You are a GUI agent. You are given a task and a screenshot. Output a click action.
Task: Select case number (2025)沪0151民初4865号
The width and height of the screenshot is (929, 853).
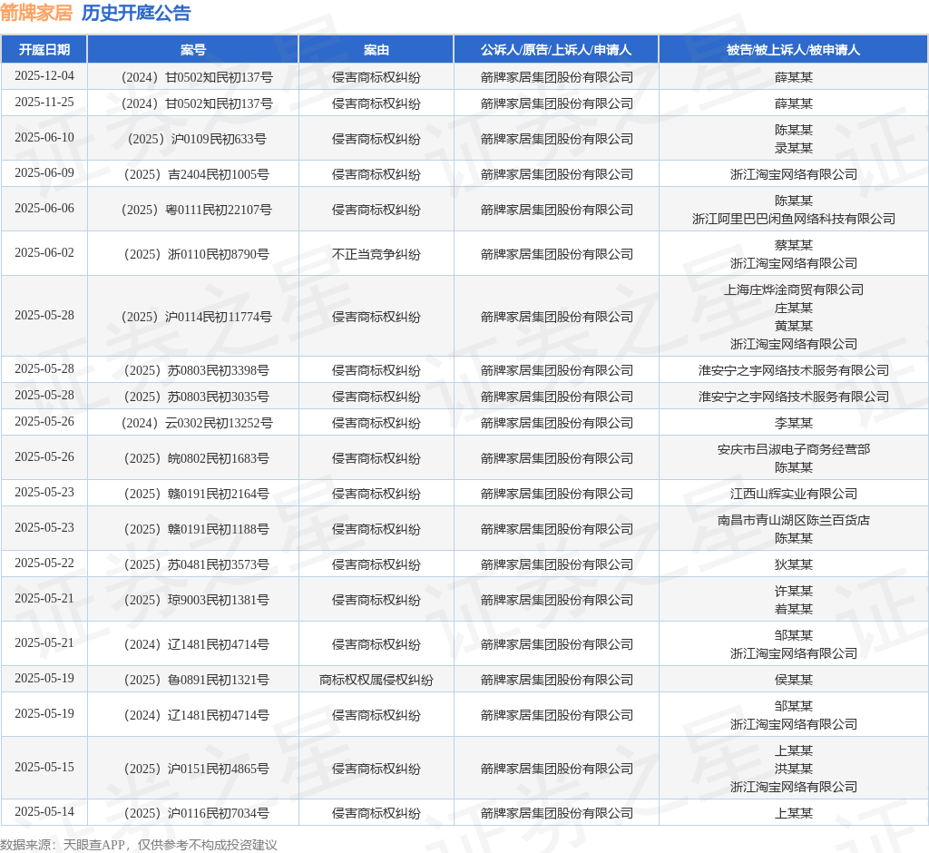[197, 769]
